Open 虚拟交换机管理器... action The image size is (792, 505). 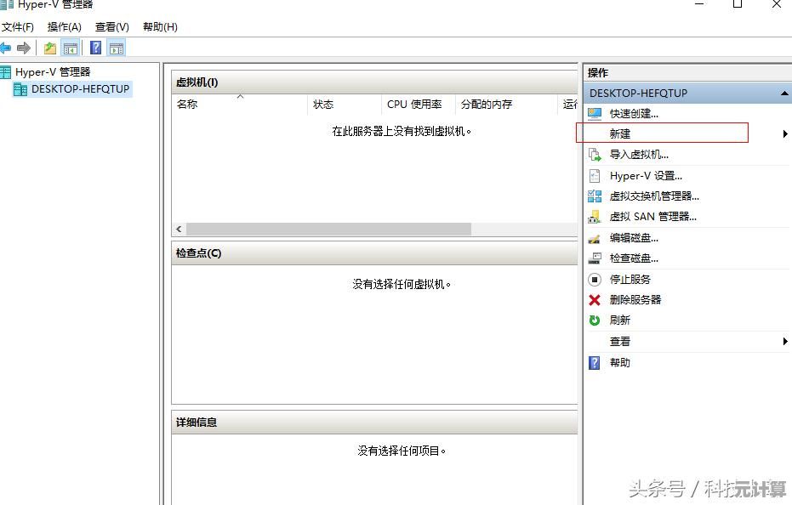[x=655, y=196]
